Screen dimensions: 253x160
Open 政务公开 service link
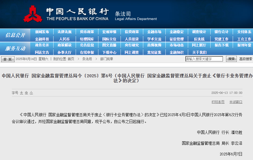pos(42,45)
